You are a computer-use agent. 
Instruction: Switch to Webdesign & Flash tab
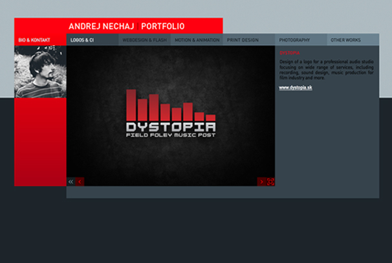144,40
